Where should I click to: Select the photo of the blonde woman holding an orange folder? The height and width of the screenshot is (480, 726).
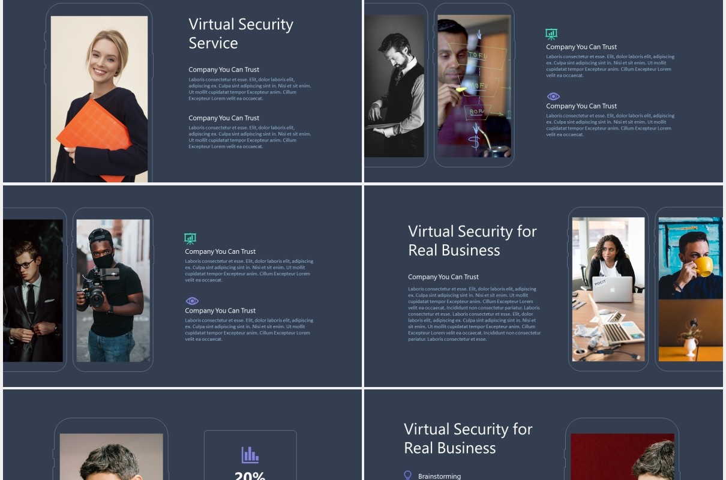(99, 99)
